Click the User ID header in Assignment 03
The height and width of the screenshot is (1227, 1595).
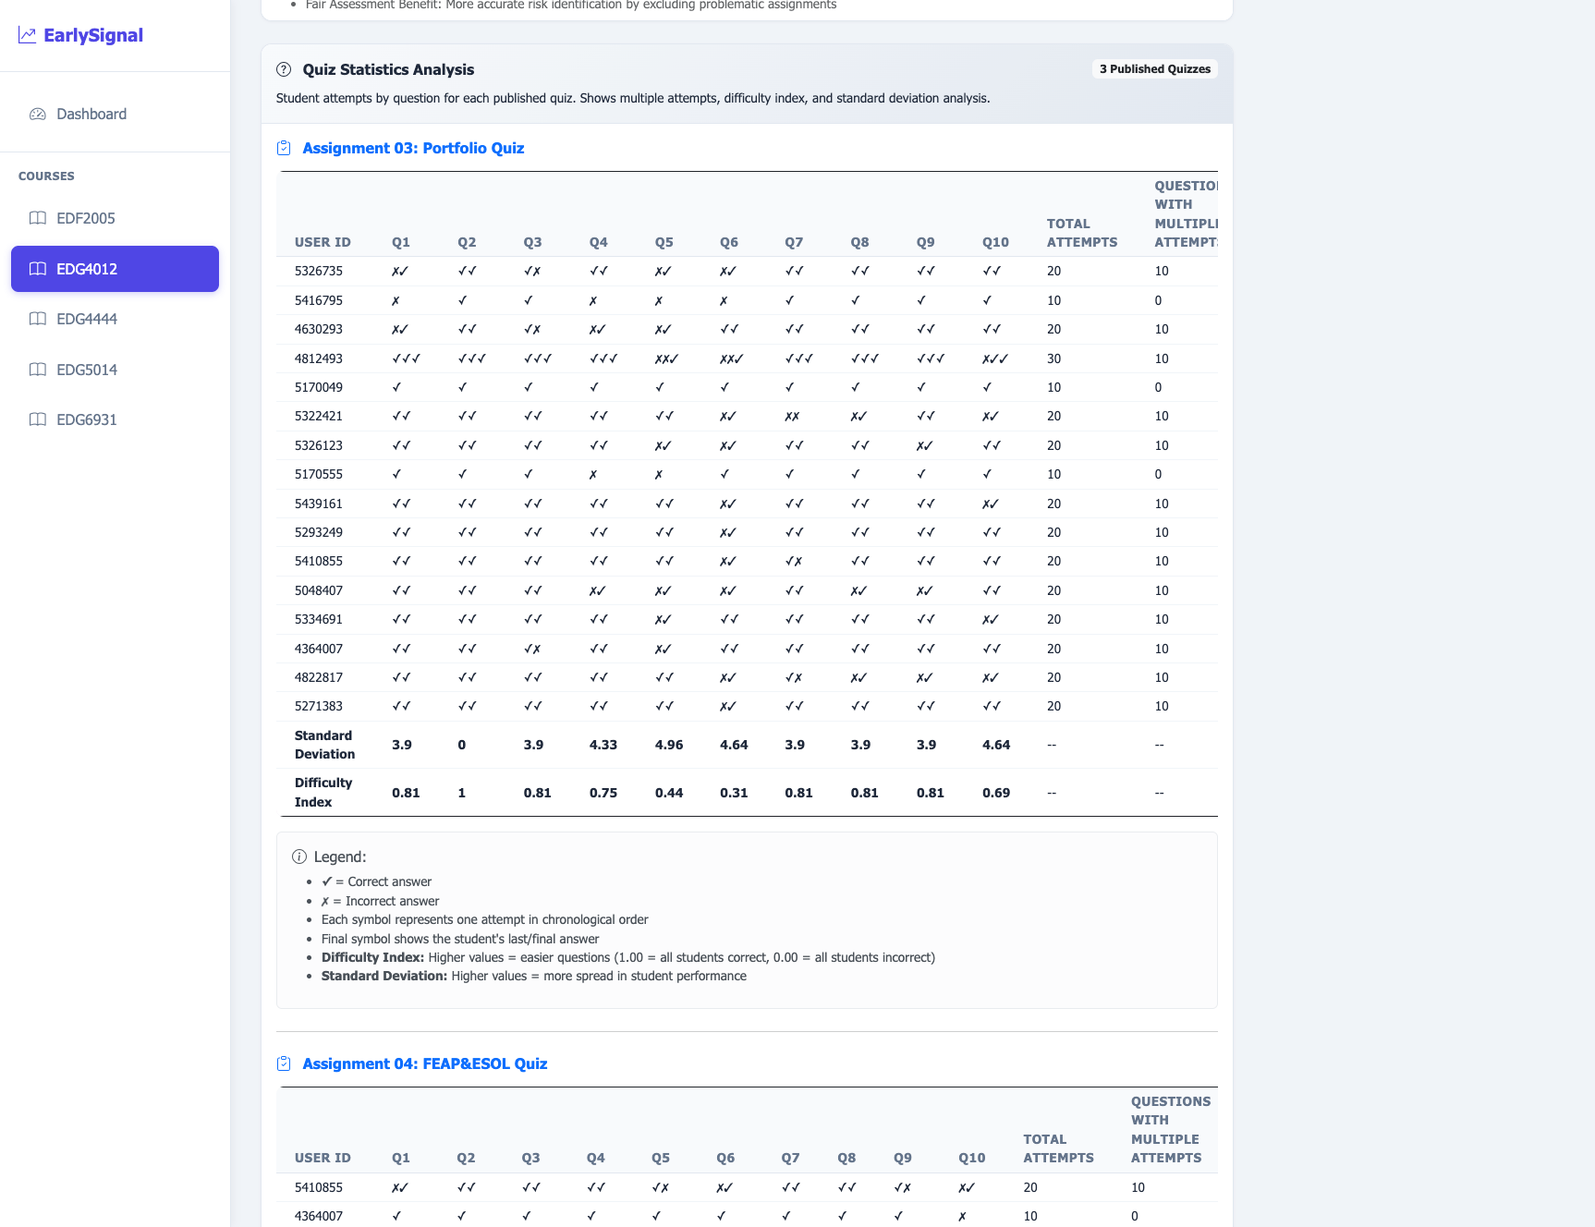(323, 242)
